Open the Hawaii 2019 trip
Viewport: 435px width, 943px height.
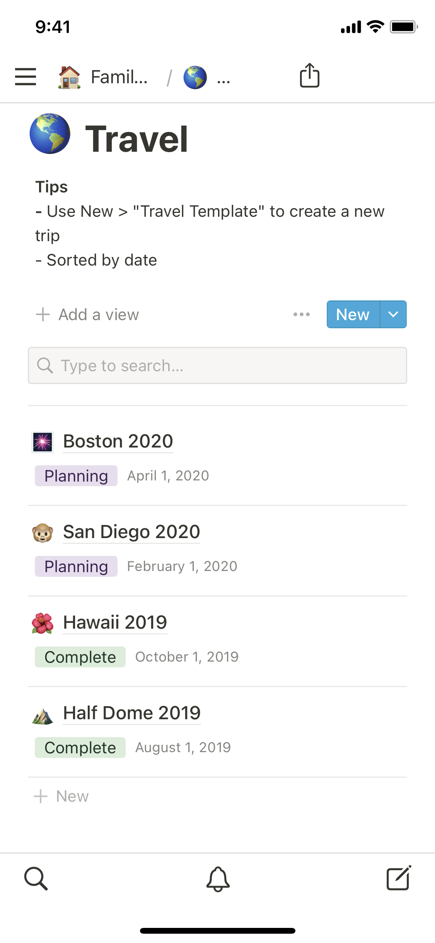tap(115, 622)
